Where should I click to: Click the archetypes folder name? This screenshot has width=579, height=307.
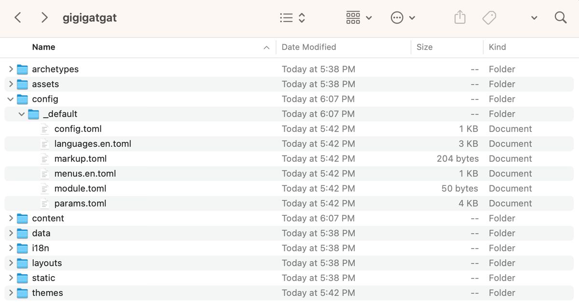(x=55, y=70)
